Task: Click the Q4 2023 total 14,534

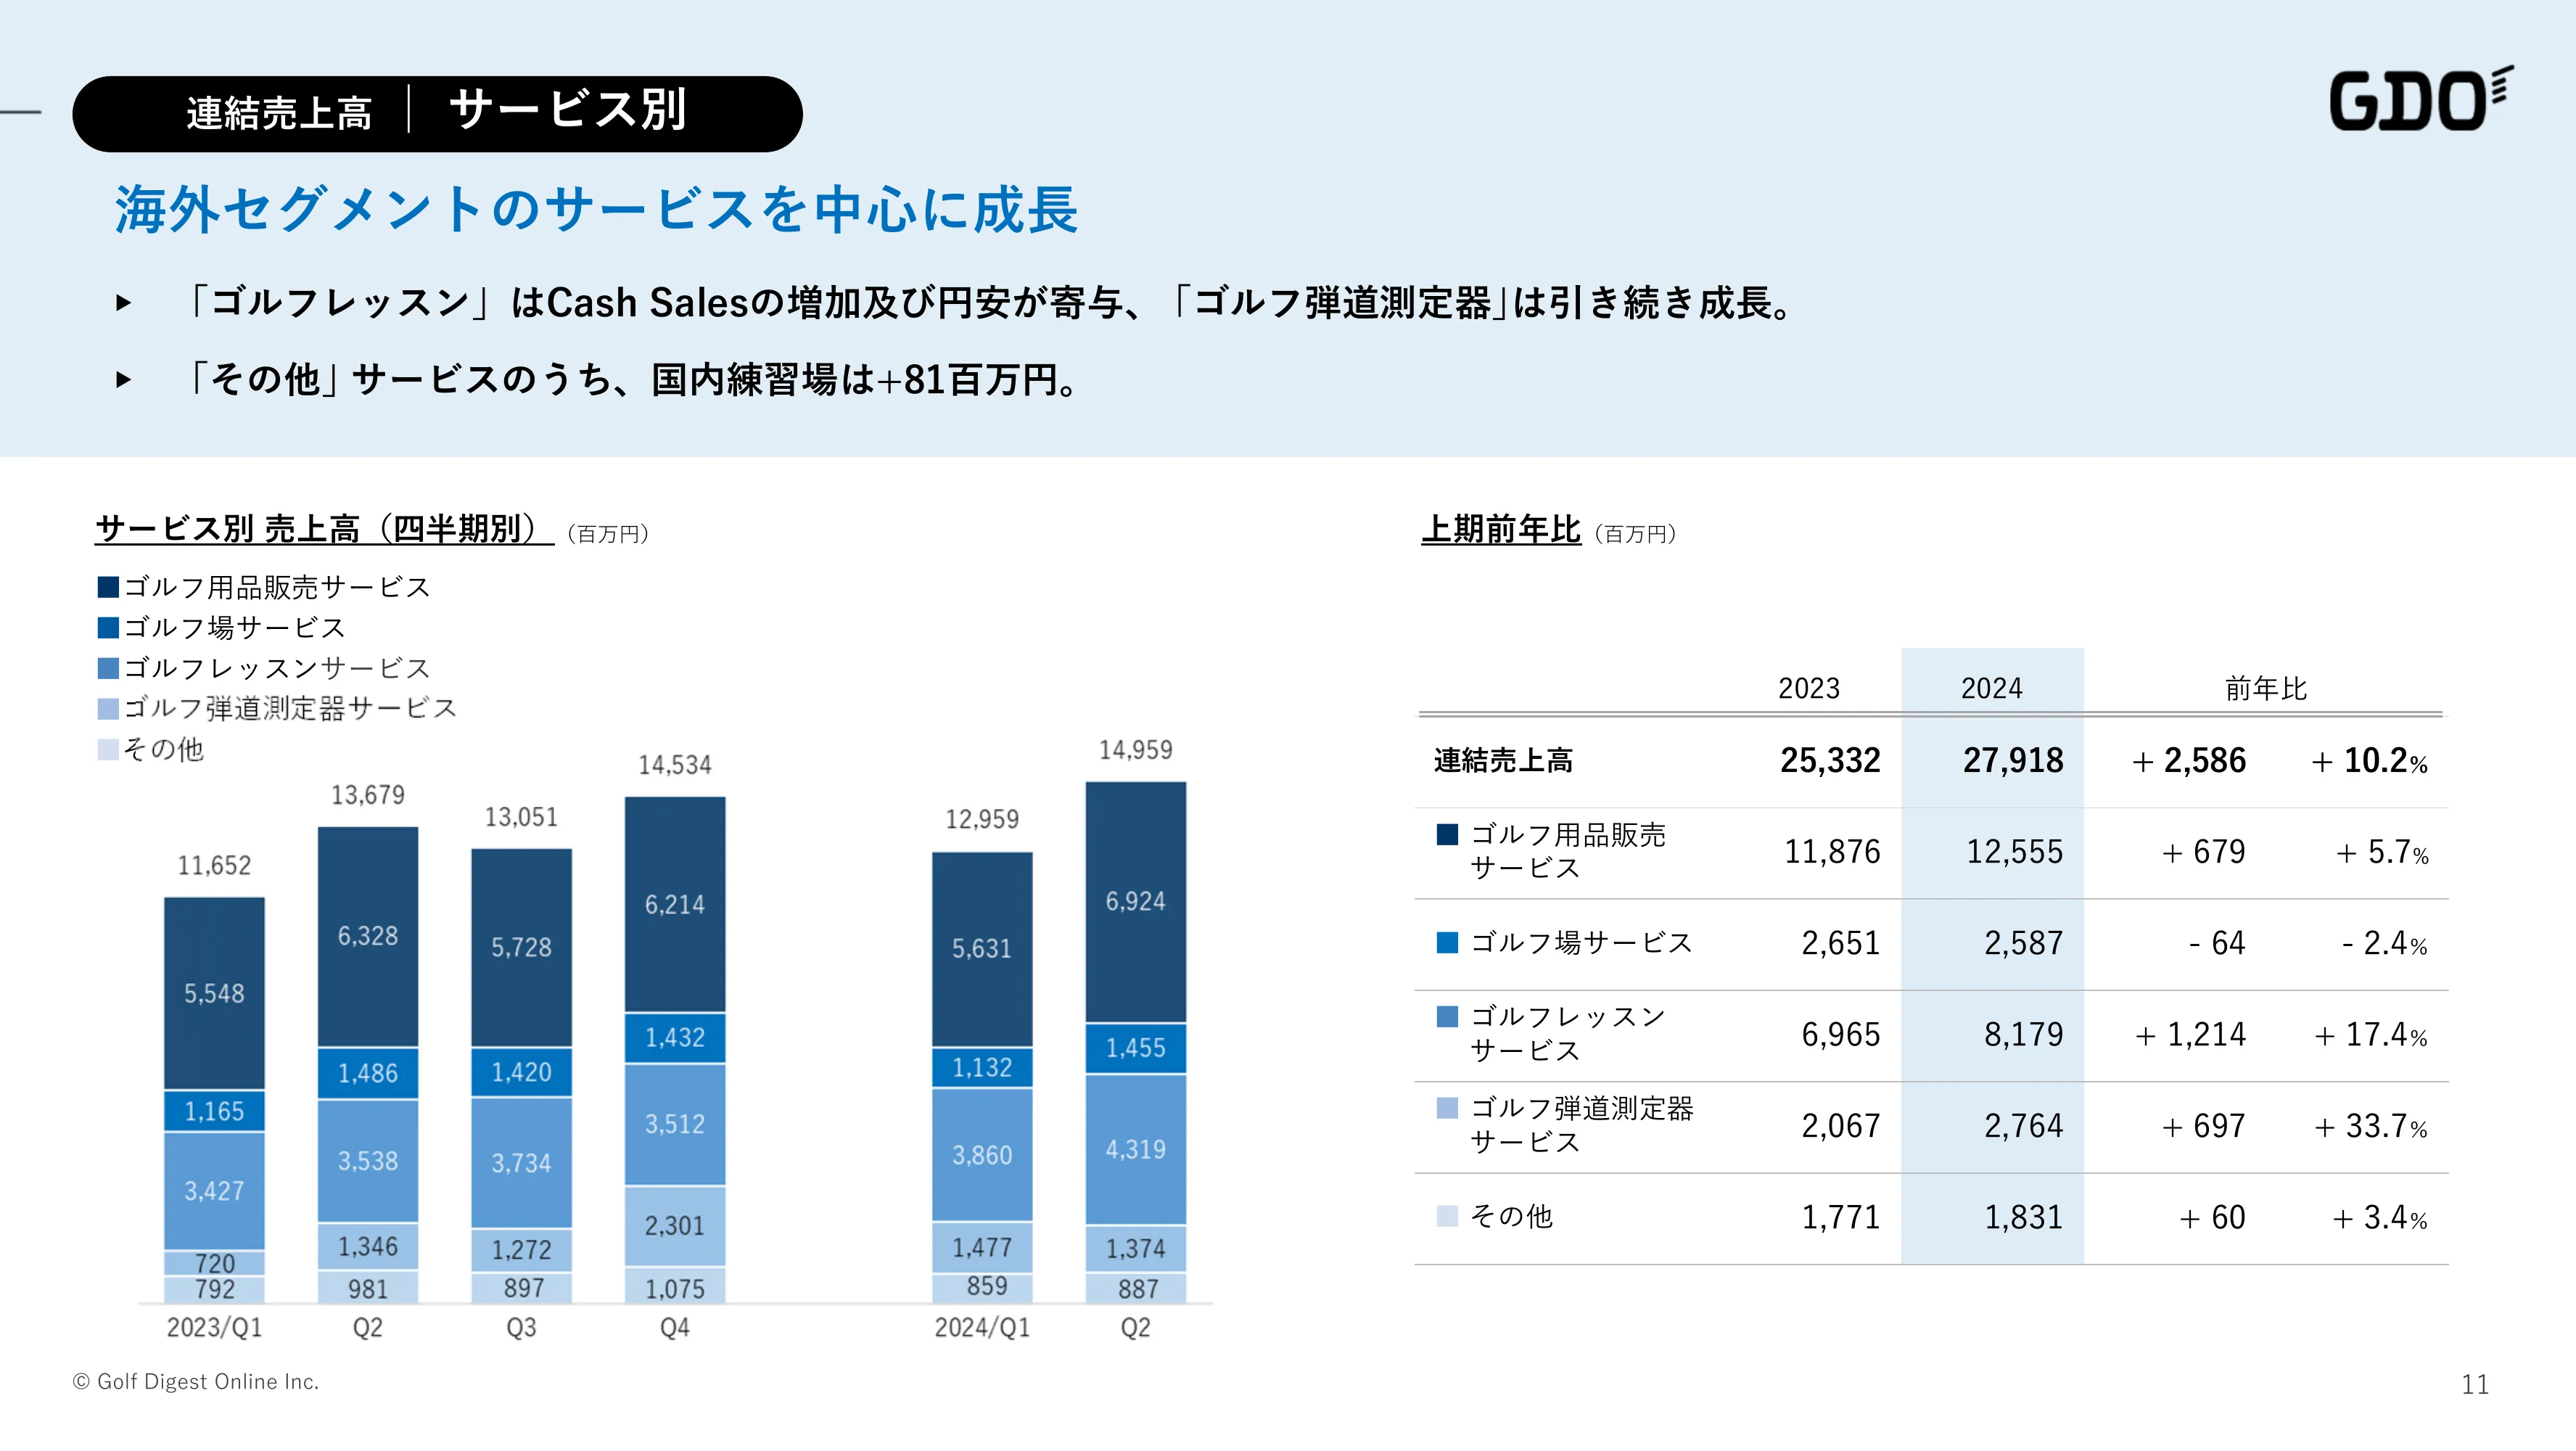Action: [675, 765]
